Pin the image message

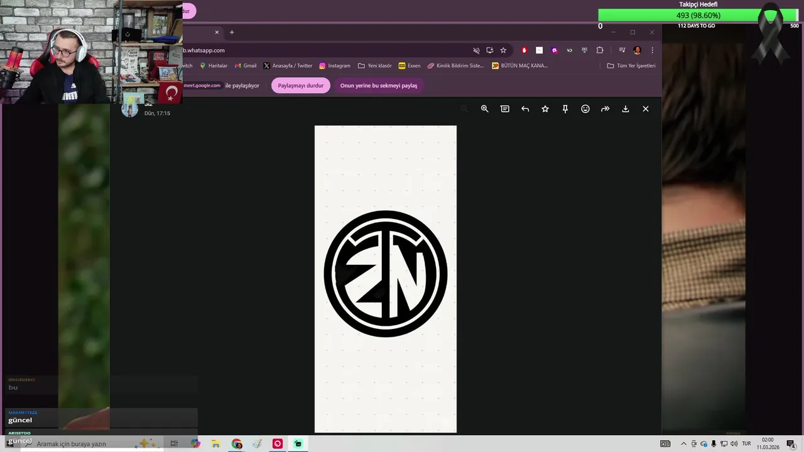565,109
